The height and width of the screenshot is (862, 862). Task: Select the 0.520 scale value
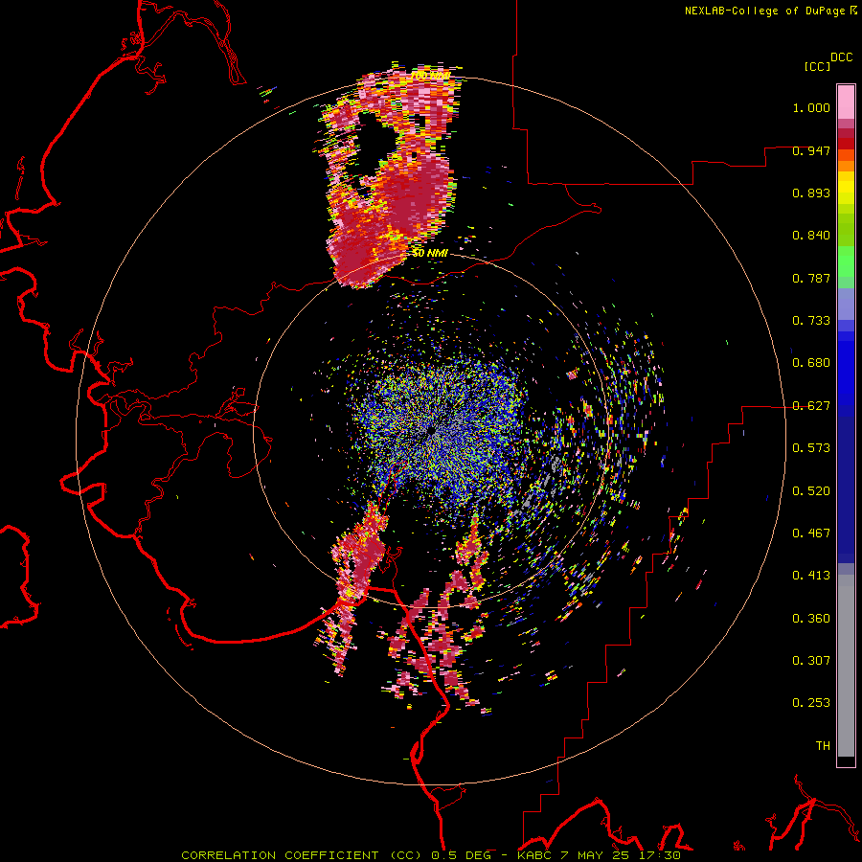[x=811, y=491]
